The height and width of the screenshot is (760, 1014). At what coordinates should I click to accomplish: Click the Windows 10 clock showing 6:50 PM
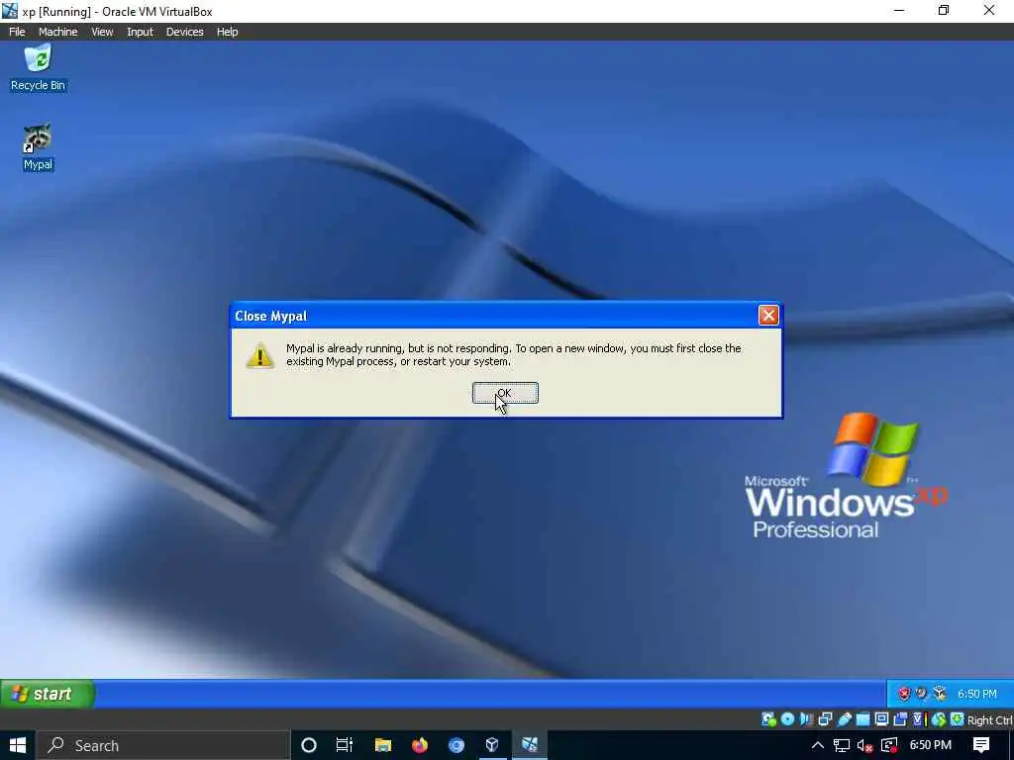930,745
